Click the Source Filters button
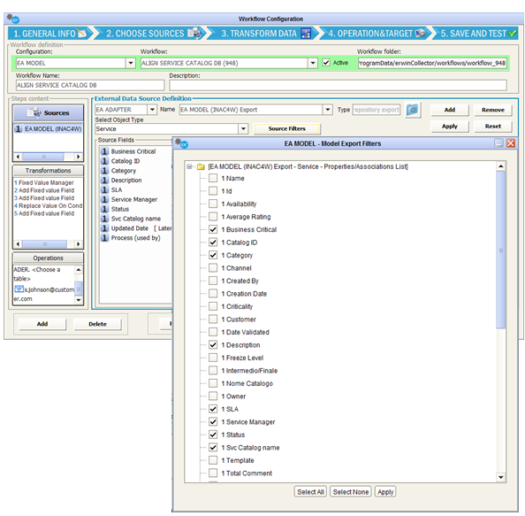 (x=287, y=128)
